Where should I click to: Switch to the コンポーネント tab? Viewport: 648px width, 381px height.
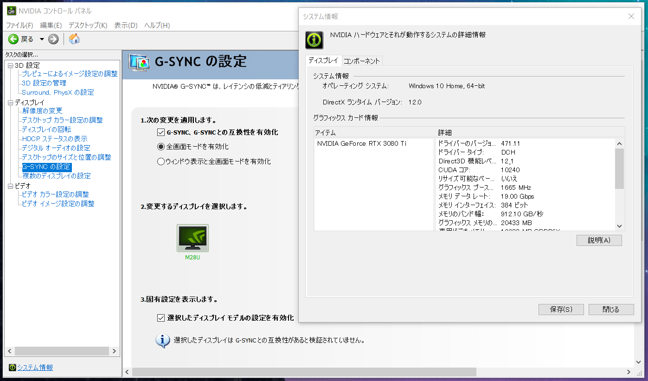[x=362, y=61]
